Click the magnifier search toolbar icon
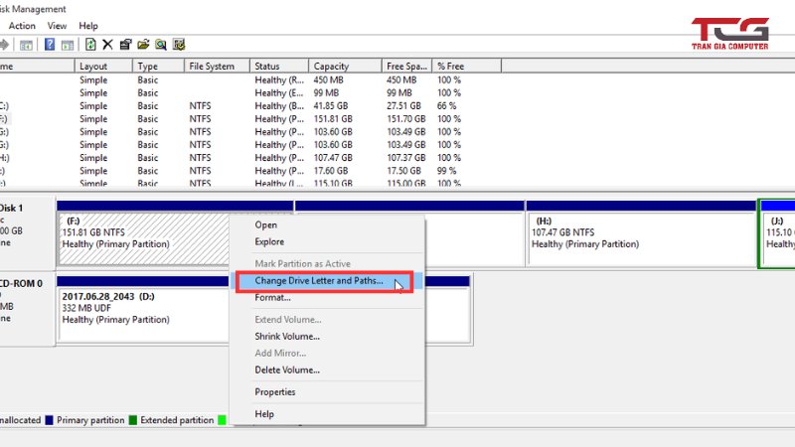This screenshot has height=447, width=795. (160, 45)
